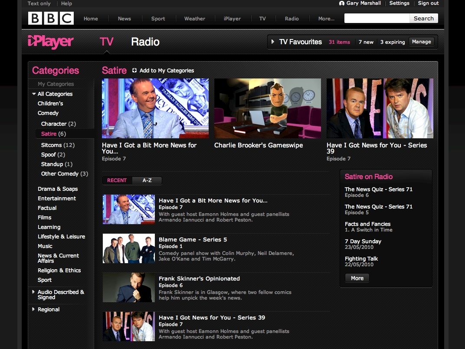Click the Help menu item
Screen dimensions: 465x349
click(x=66, y=3)
